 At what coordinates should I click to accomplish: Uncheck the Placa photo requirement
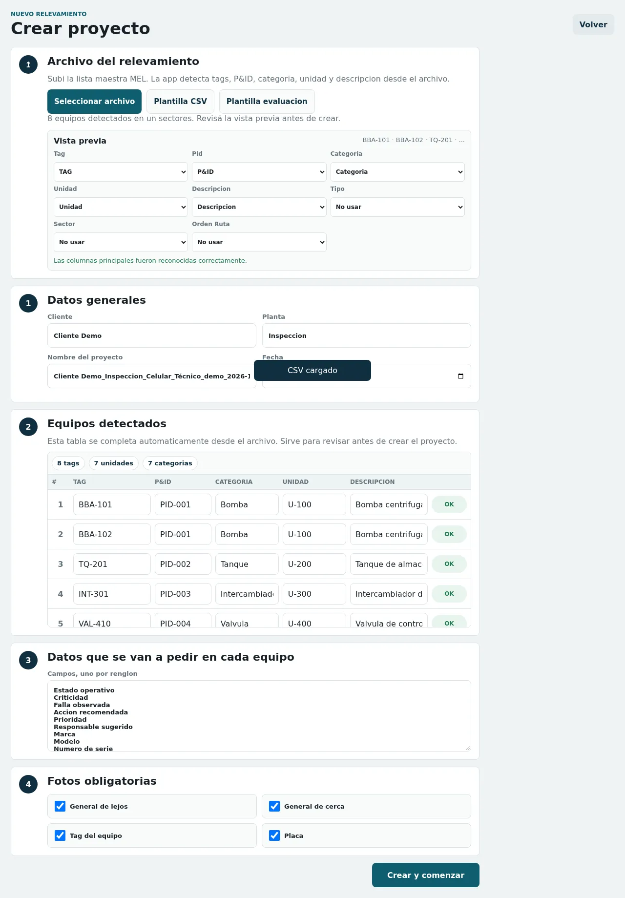coord(274,835)
